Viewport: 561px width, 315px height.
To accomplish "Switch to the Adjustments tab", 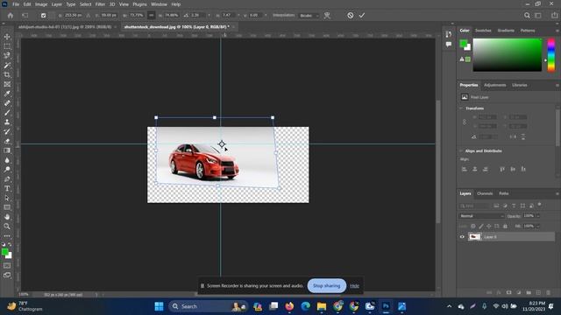I will 494,85.
